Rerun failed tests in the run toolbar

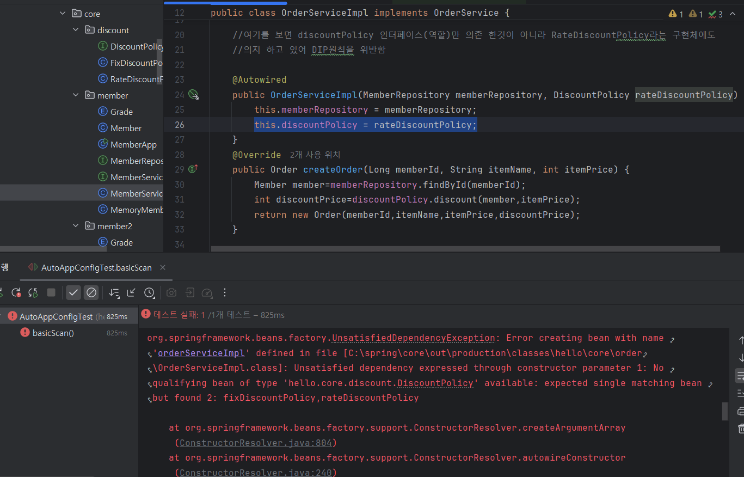point(16,292)
